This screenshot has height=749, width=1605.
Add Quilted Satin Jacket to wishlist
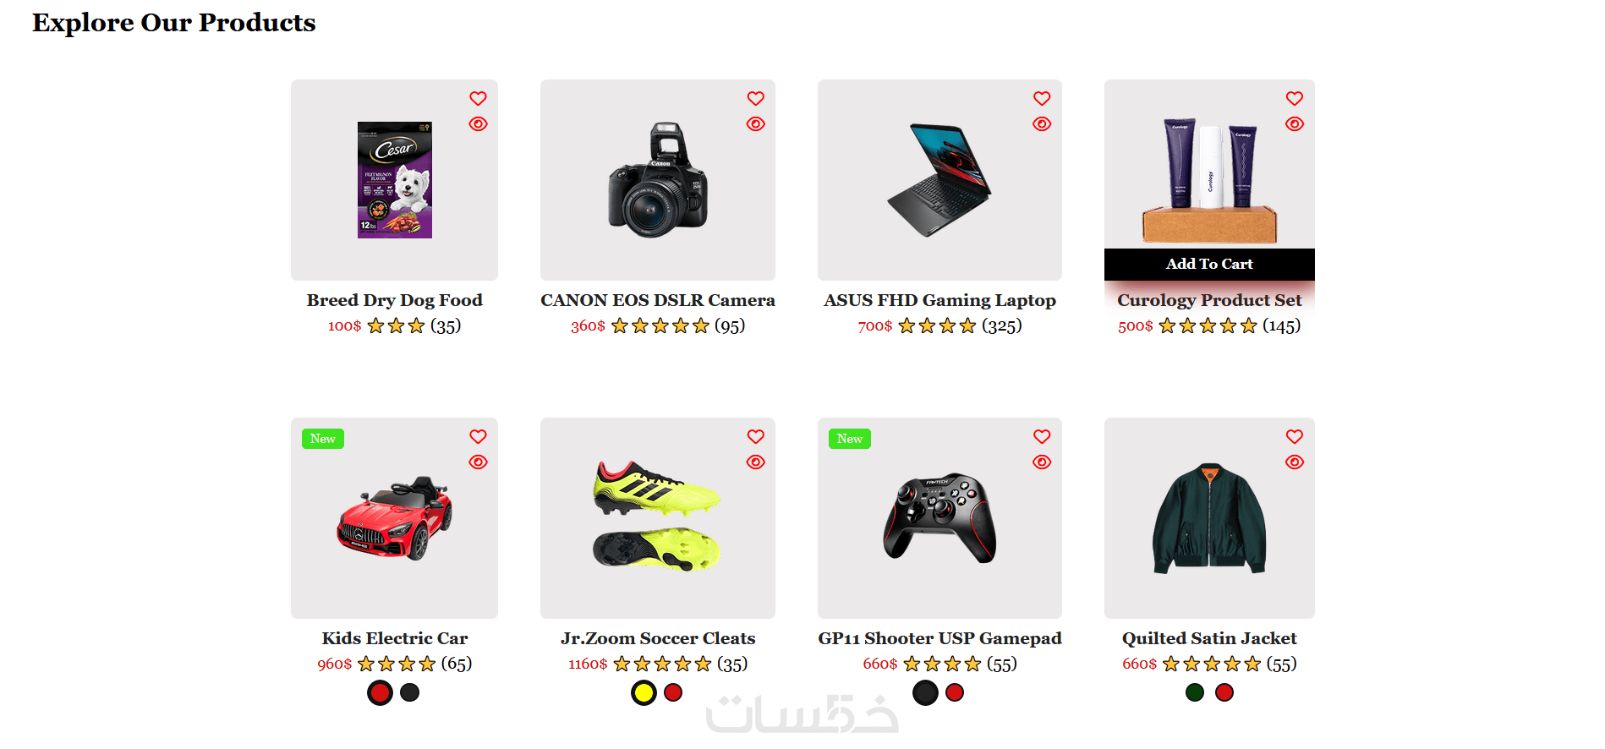pos(1294,436)
